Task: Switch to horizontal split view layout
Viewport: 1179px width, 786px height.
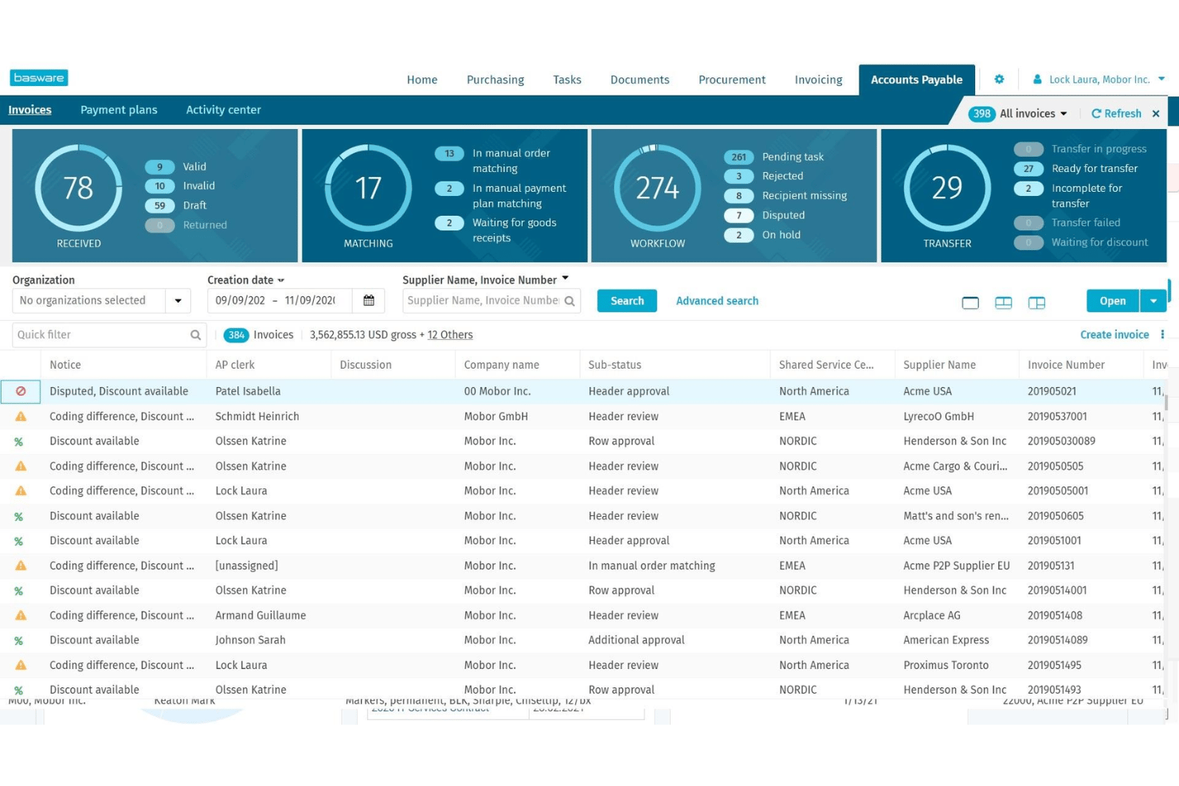Action: coord(1004,303)
